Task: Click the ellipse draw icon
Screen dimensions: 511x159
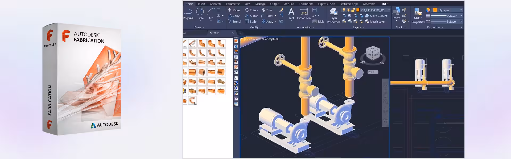Action: (219, 16)
